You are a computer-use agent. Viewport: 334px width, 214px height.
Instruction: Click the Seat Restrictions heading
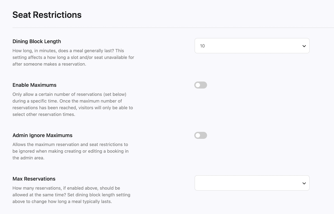[x=47, y=15]
